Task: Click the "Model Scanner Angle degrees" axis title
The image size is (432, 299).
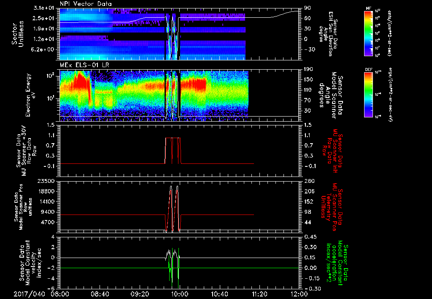Action: (x=331, y=95)
